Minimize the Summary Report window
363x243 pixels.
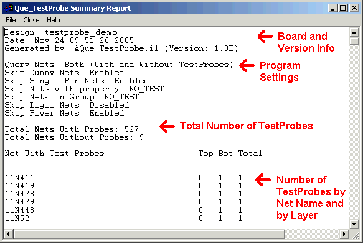332,8
